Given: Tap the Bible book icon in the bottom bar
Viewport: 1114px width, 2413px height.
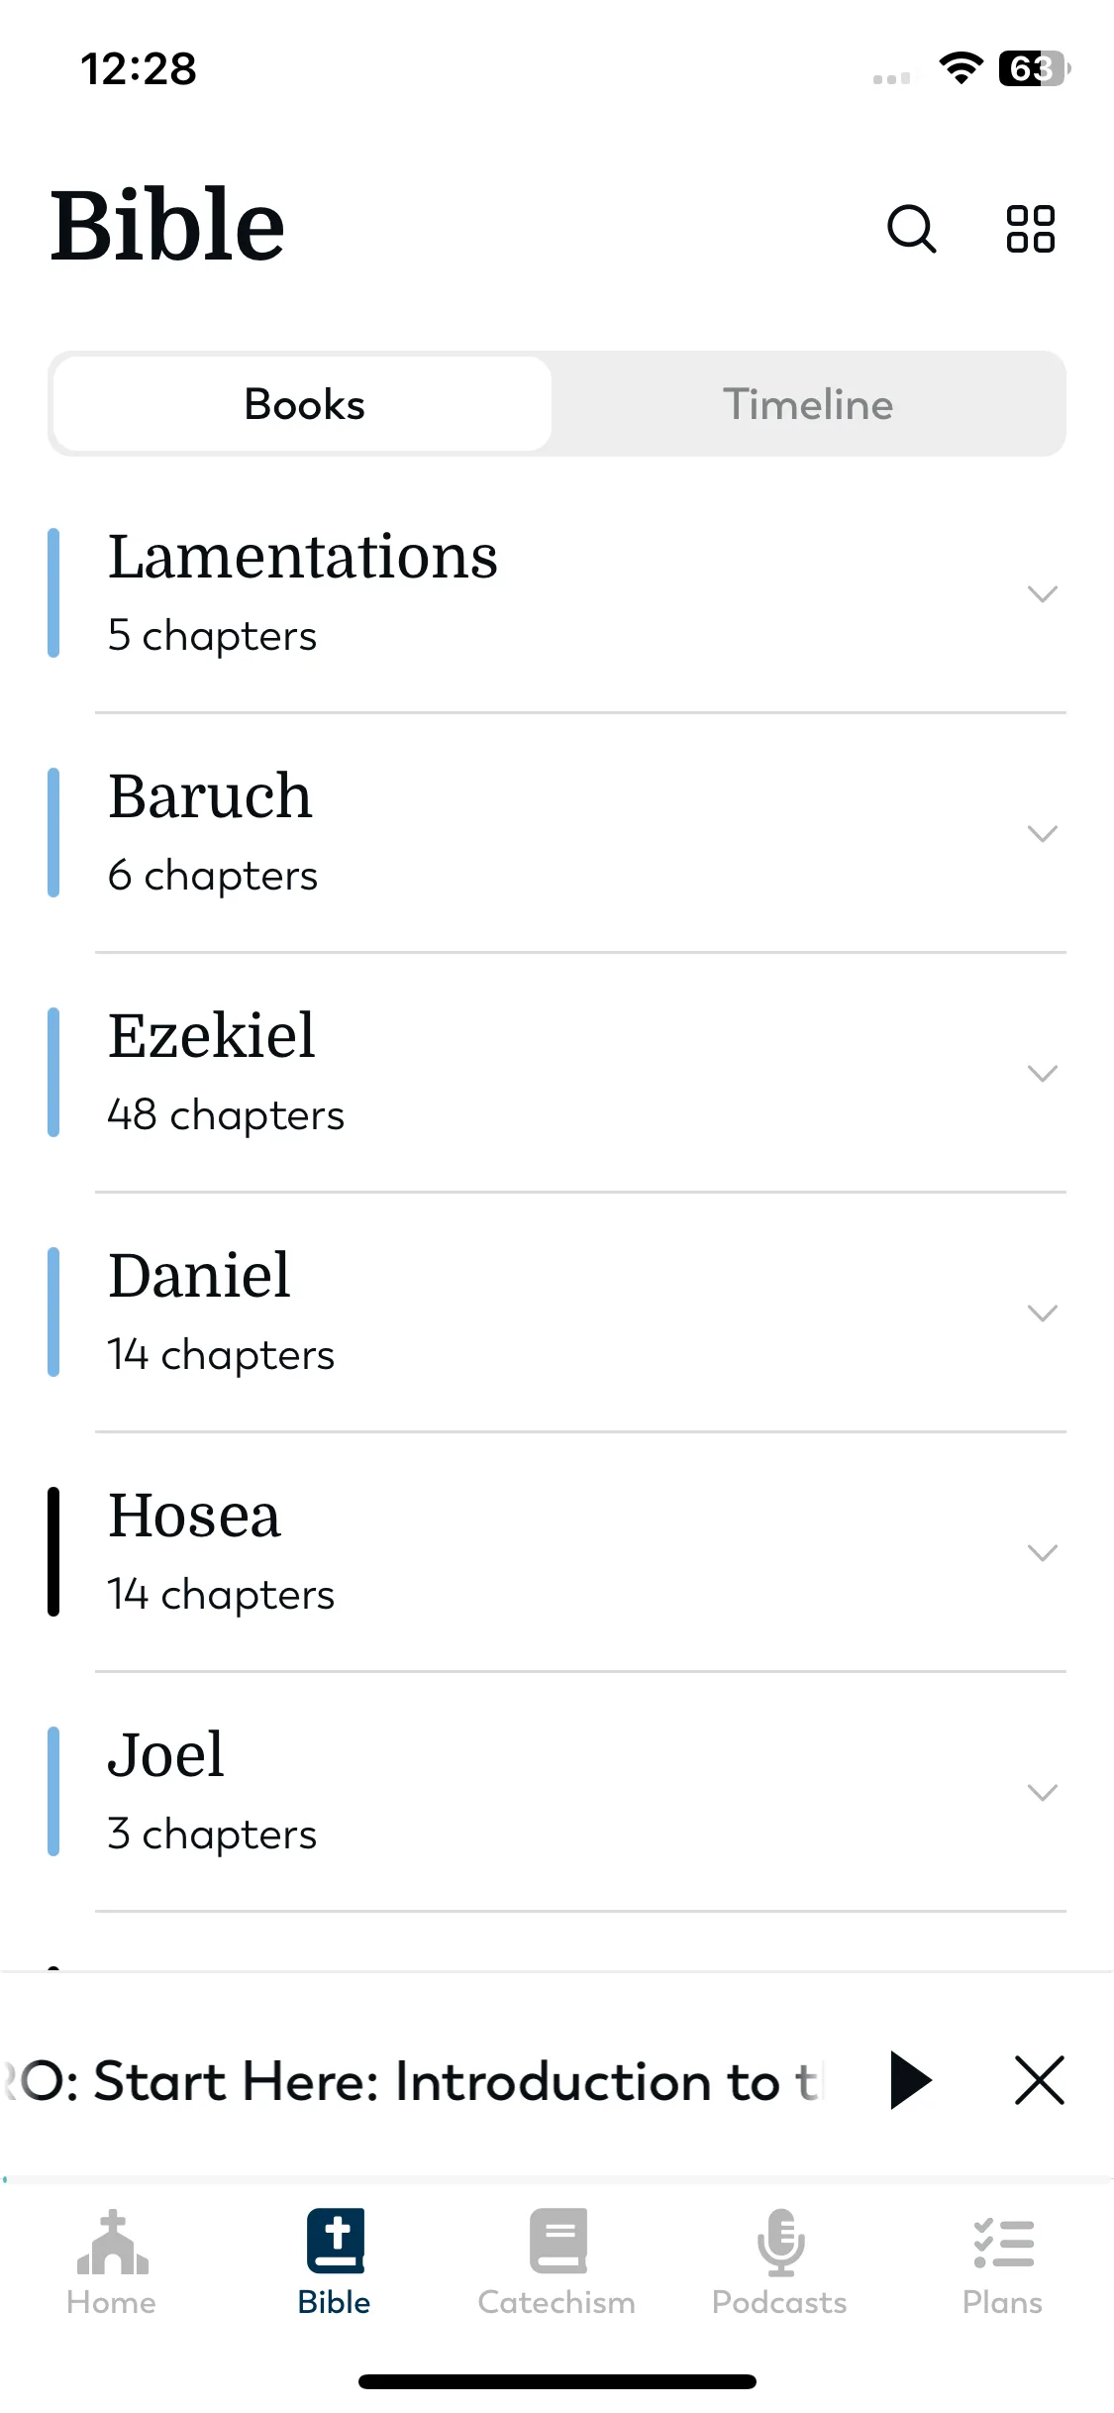Looking at the screenshot, I should (335, 2241).
